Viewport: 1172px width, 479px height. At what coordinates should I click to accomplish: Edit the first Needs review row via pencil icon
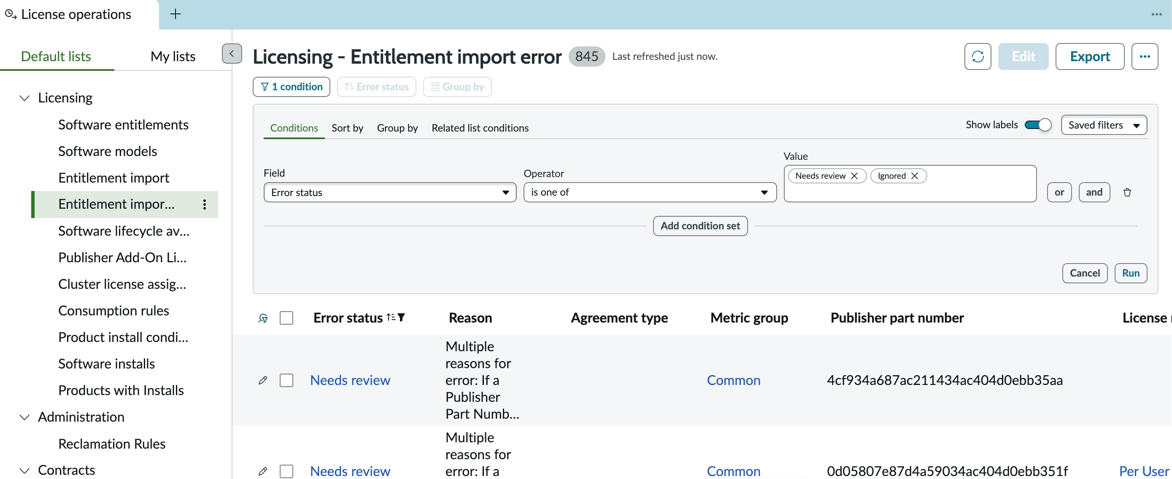tap(262, 380)
